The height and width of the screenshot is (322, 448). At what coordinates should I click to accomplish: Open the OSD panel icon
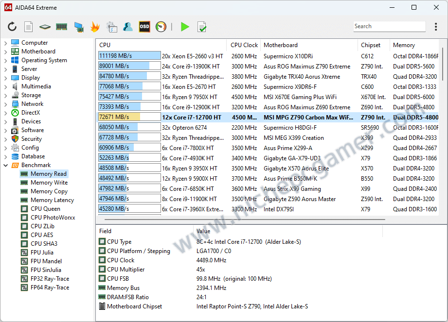144,27
